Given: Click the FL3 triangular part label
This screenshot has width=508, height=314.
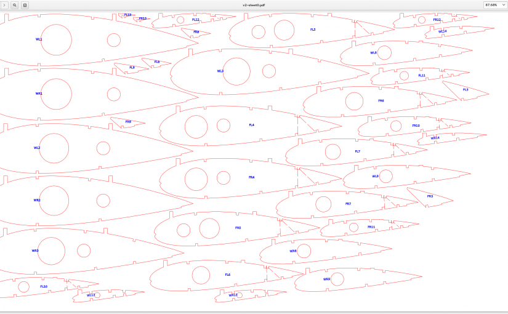Looking at the screenshot, I should [x=466, y=89].
